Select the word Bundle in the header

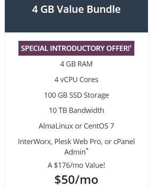(x=103, y=9)
